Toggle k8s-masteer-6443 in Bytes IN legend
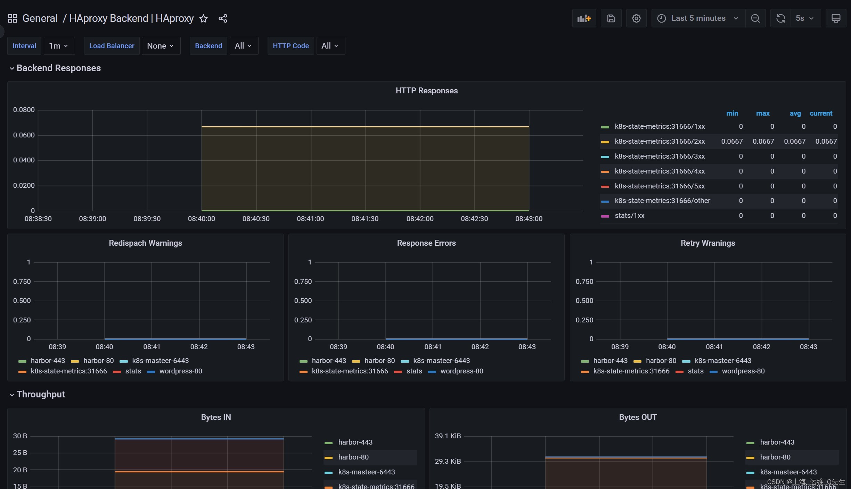The image size is (851, 489). [366, 472]
